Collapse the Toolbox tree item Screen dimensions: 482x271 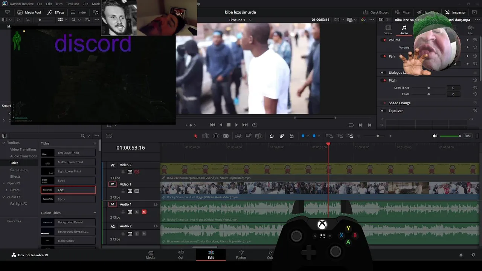(3, 143)
